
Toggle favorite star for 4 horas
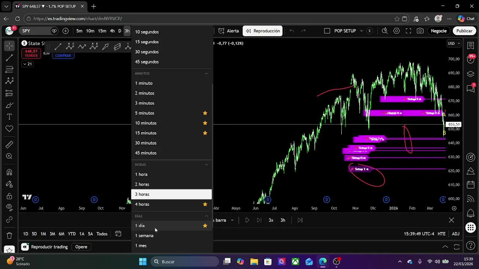point(205,204)
